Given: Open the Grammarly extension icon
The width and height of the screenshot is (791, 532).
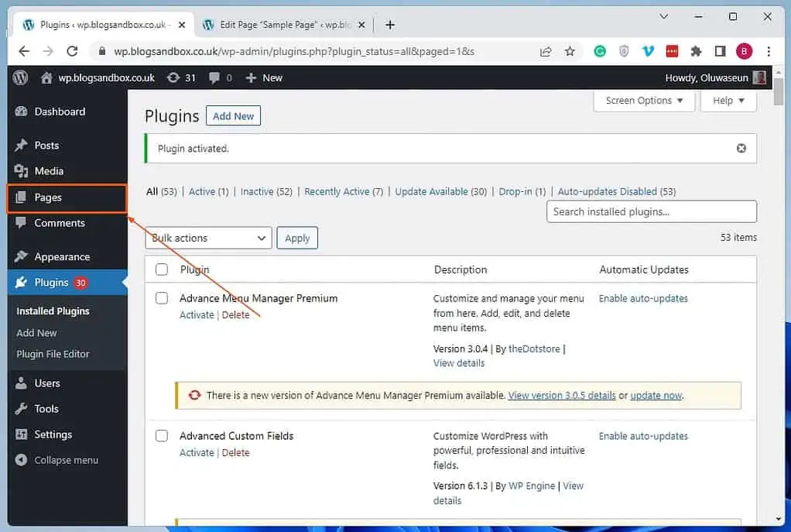Looking at the screenshot, I should [600, 51].
